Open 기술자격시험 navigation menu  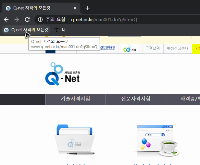[x=76, y=99]
